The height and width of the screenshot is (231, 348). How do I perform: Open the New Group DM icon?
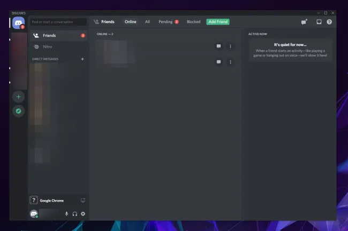(x=304, y=22)
